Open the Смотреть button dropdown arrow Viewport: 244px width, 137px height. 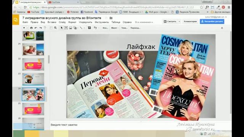179,21
